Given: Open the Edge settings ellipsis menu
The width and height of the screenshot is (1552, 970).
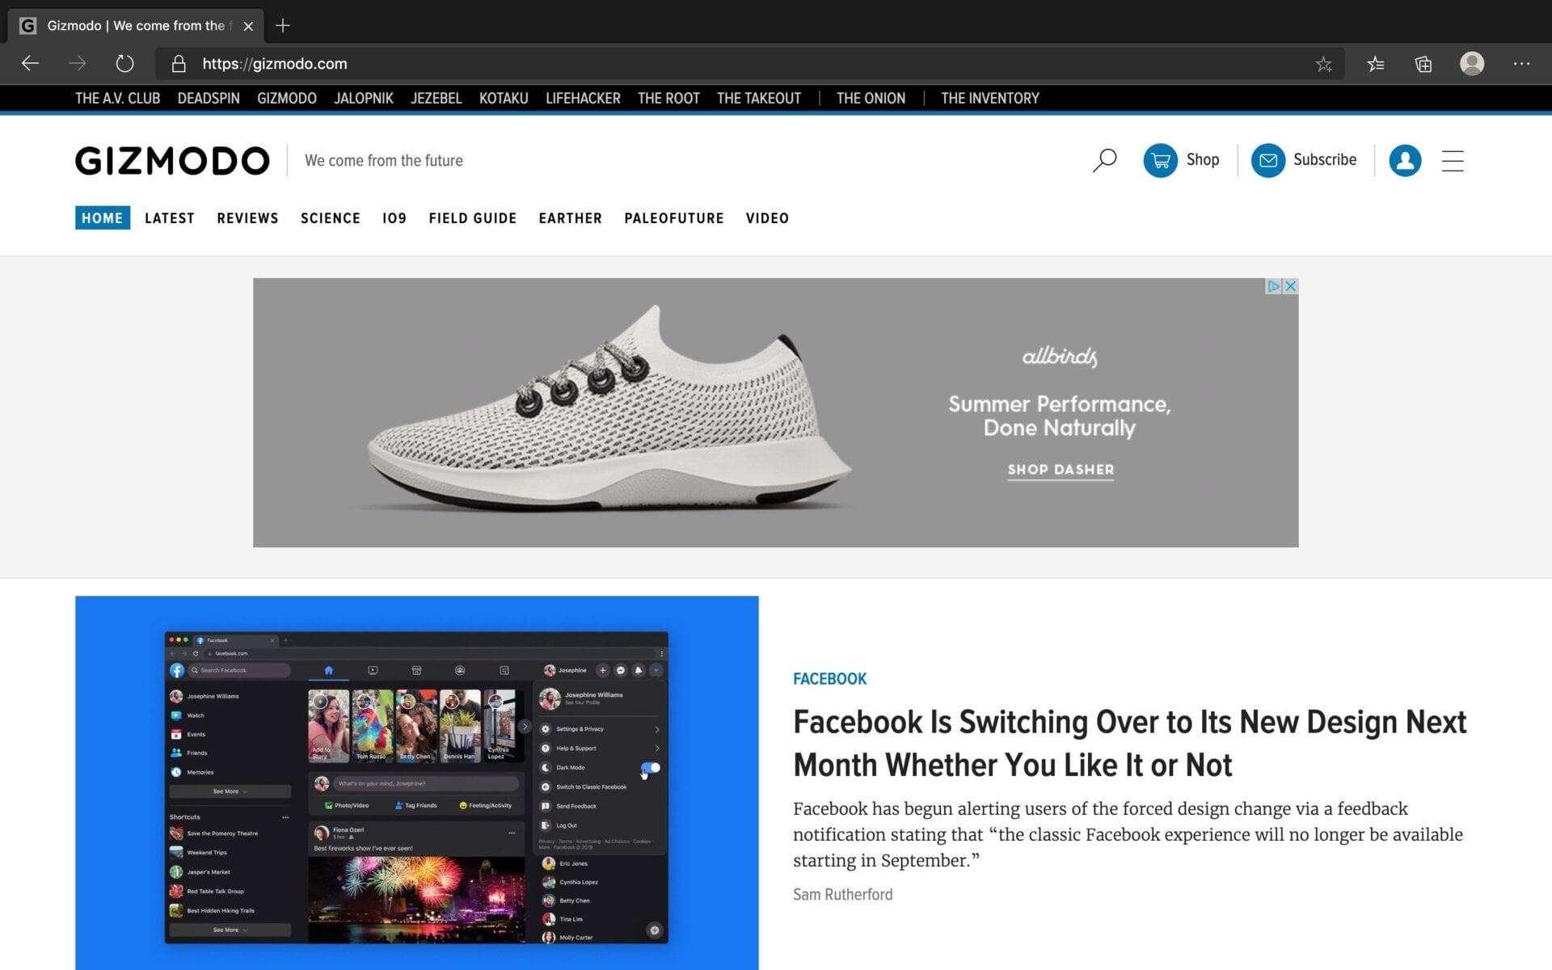Looking at the screenshot, I should 1522,64.
